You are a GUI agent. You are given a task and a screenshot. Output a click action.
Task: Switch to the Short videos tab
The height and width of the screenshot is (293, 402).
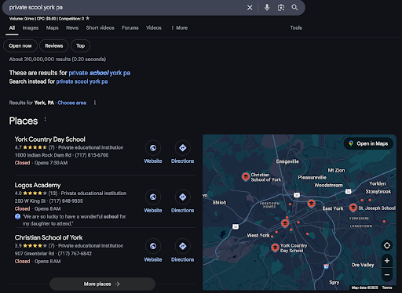(100, 27)
